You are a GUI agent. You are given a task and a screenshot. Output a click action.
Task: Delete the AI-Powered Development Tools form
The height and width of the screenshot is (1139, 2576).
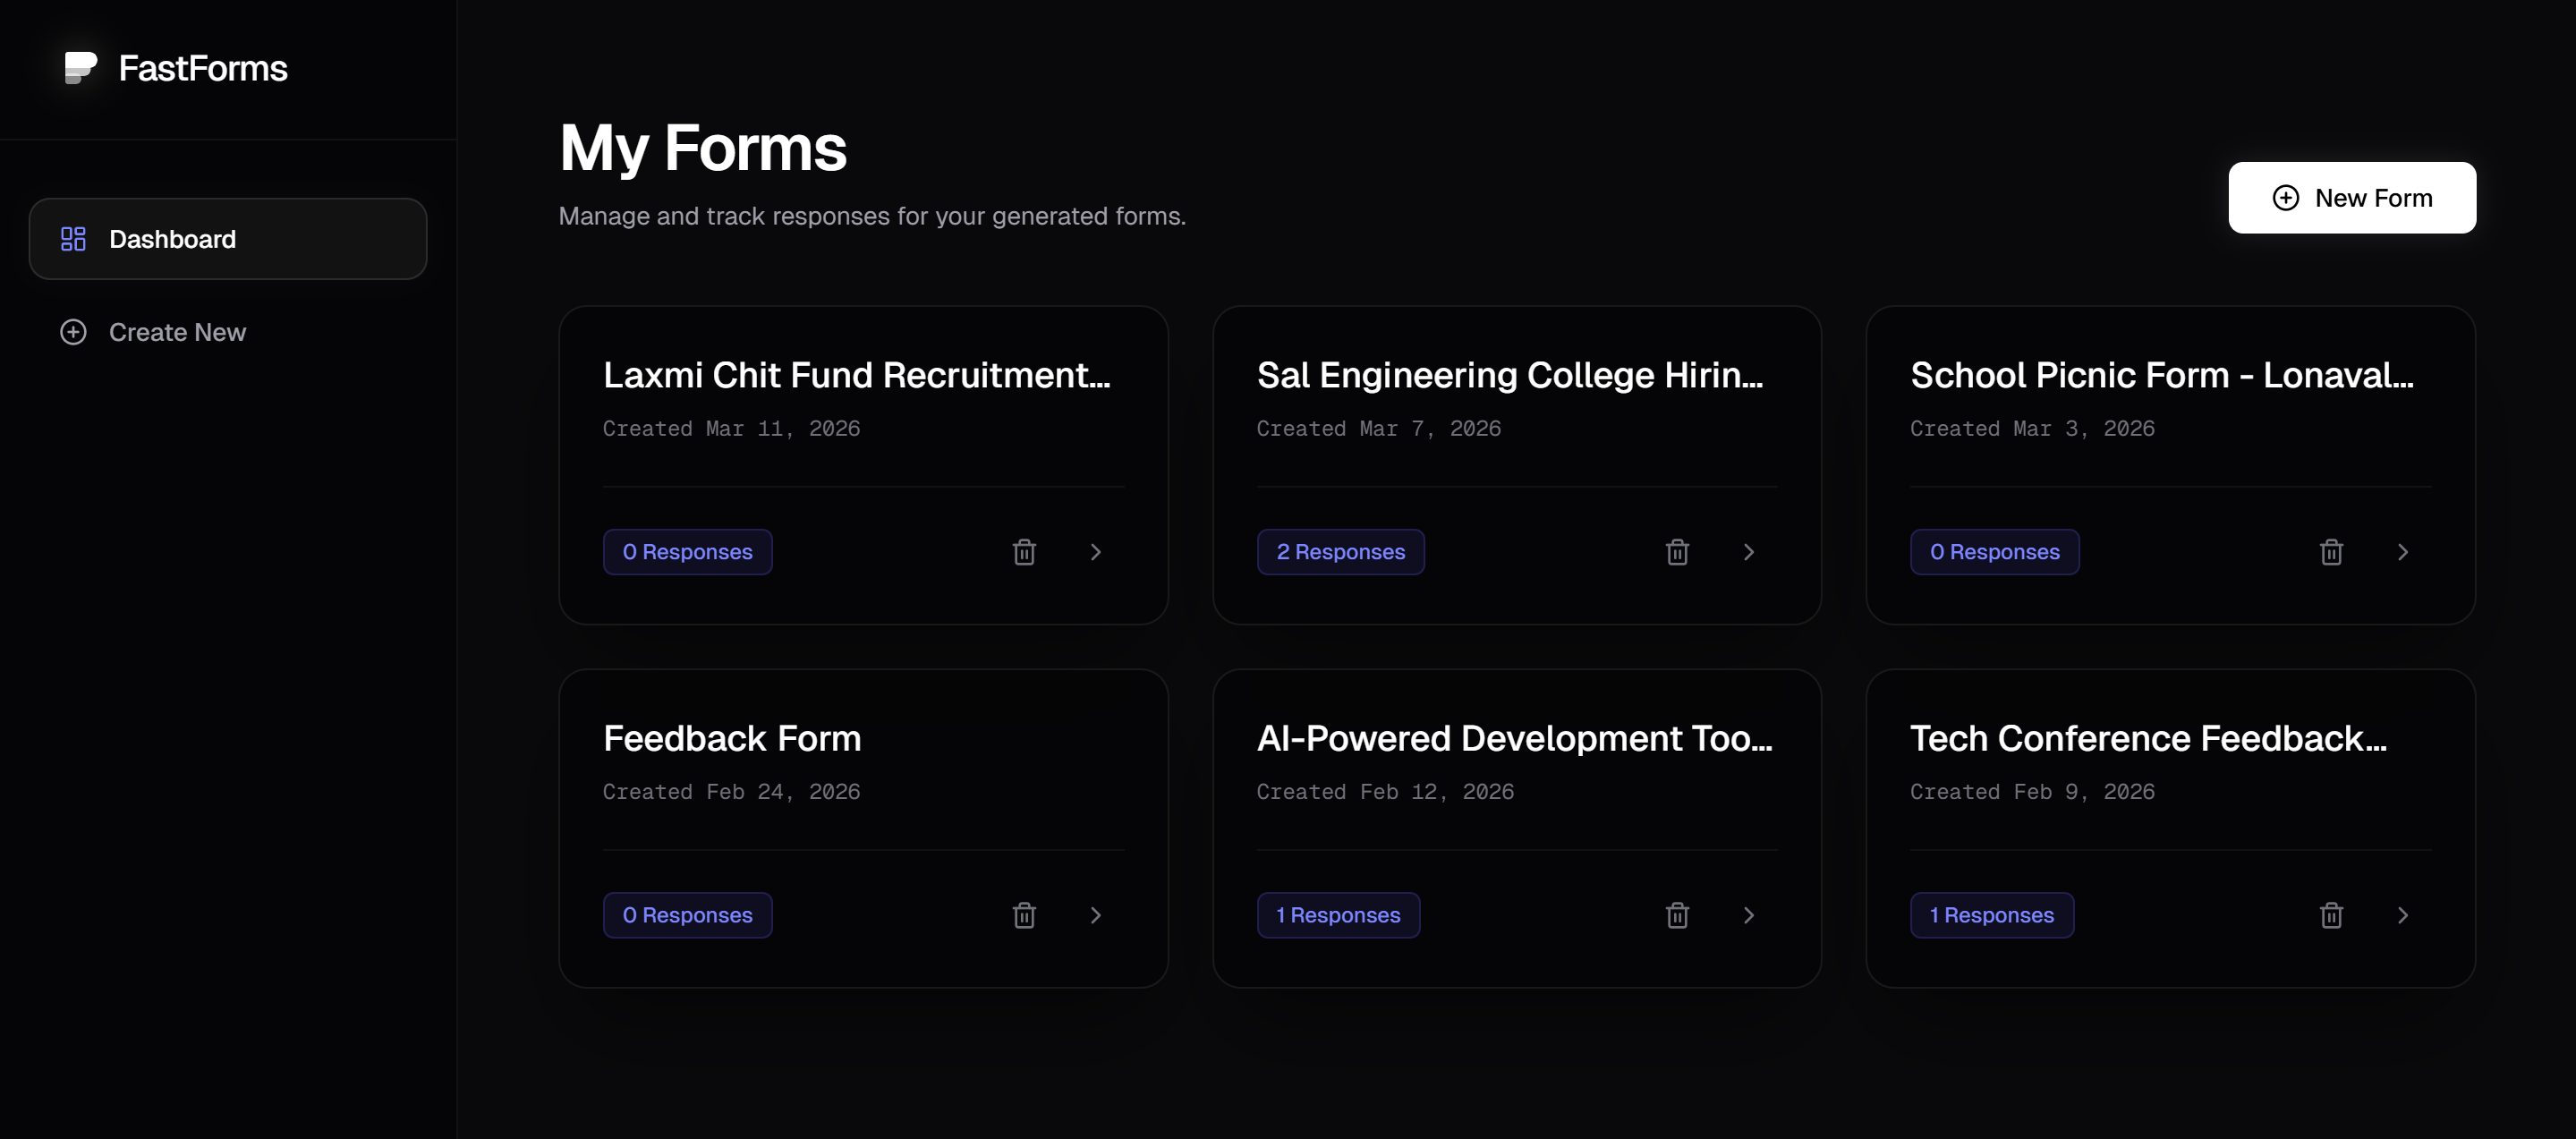pos(1678,914)
